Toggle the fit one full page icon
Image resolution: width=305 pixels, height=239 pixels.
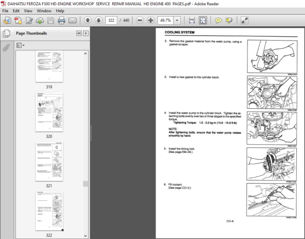tap(203, 20)
